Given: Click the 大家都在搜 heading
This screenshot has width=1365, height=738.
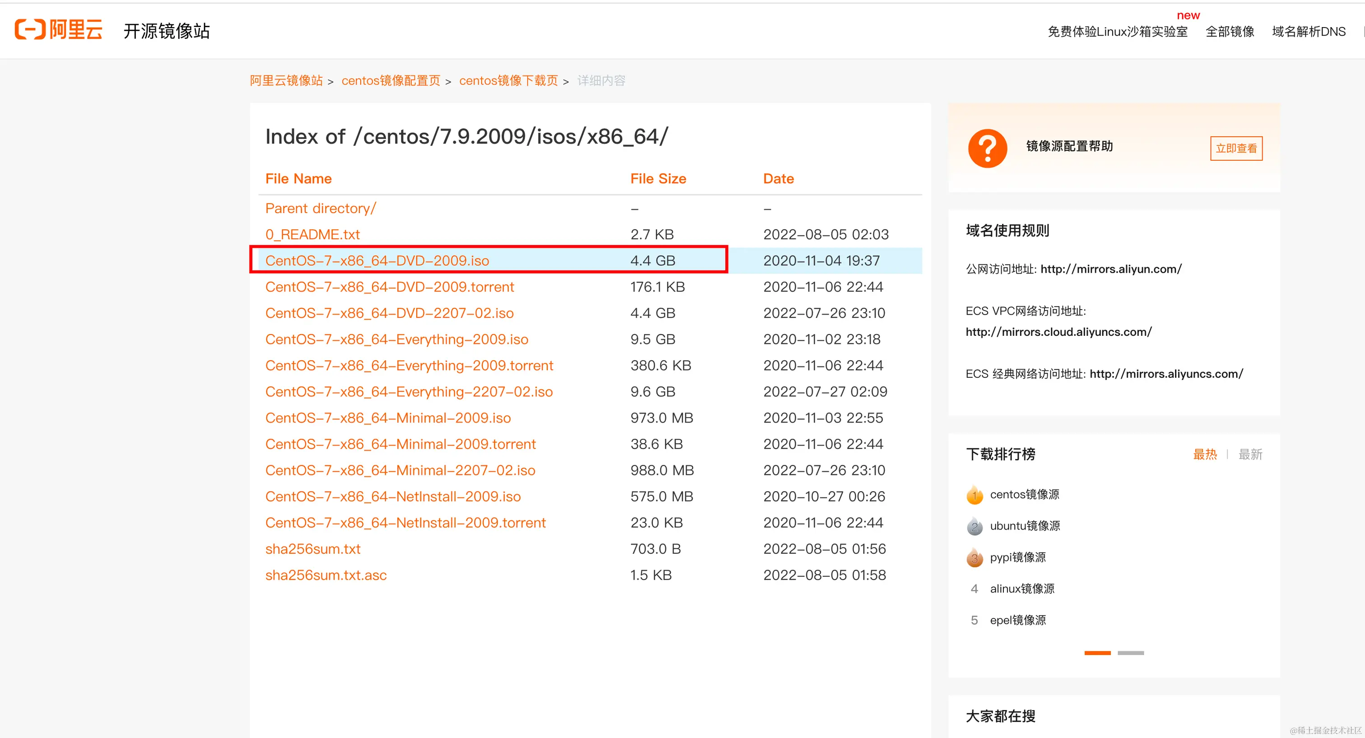Looking at the screenshot, I should (x=1000, y=716).
